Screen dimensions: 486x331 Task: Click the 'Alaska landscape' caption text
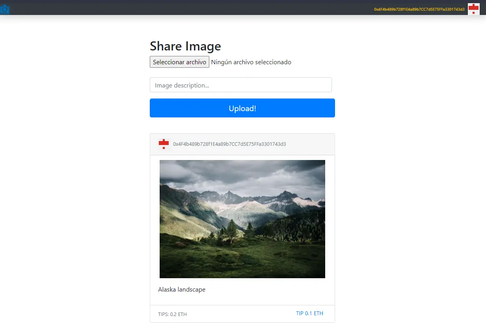(x=182, y=290)
